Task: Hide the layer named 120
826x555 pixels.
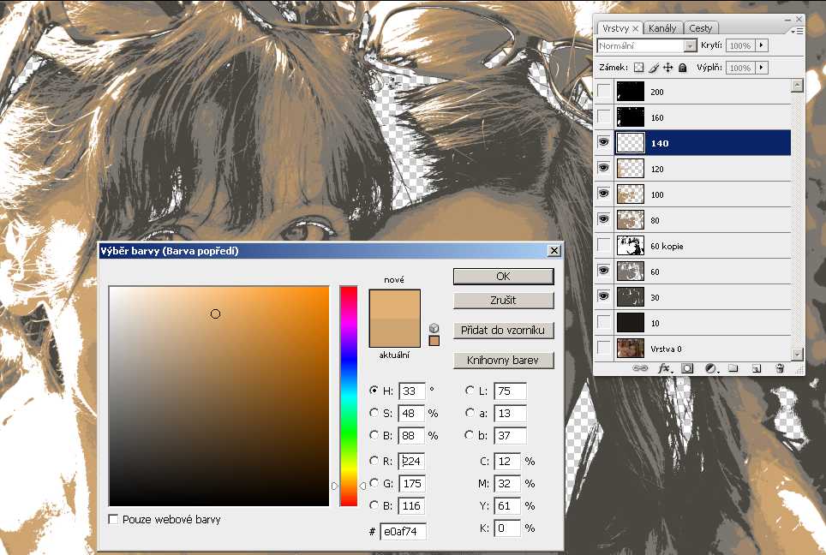Action: [604, 169]
